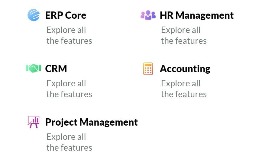Viewport: 272px width, 160px height.
Task: Select "Explore all the features" below CRM
Action: 69,89
